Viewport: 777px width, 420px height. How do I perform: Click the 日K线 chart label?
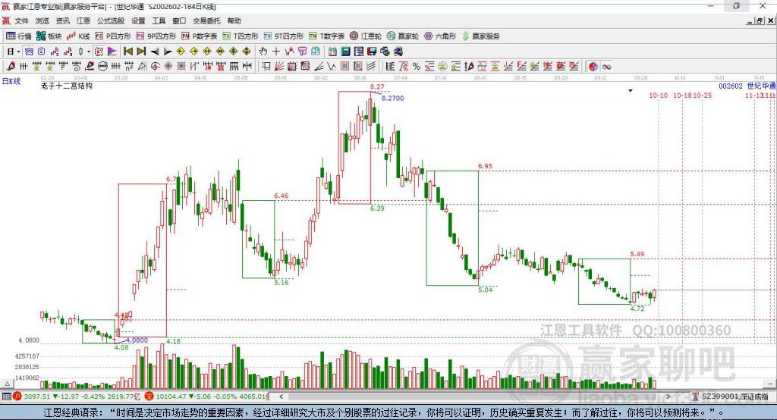tap(11, 81)
